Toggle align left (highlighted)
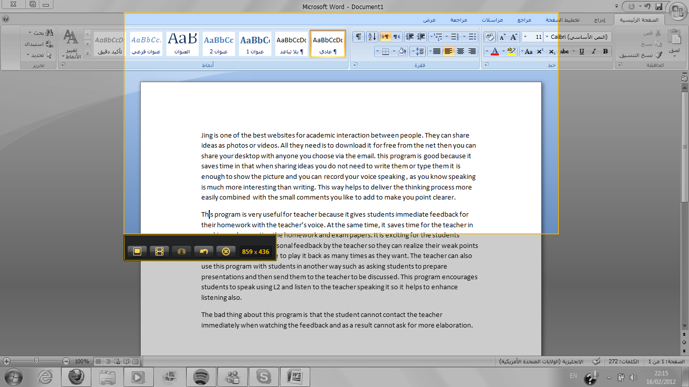The height and width of the screenshot is (387, 689). click(x=448, y=51)
